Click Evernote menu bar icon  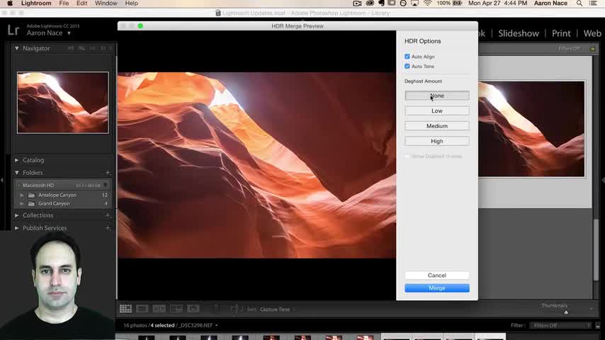381,4
